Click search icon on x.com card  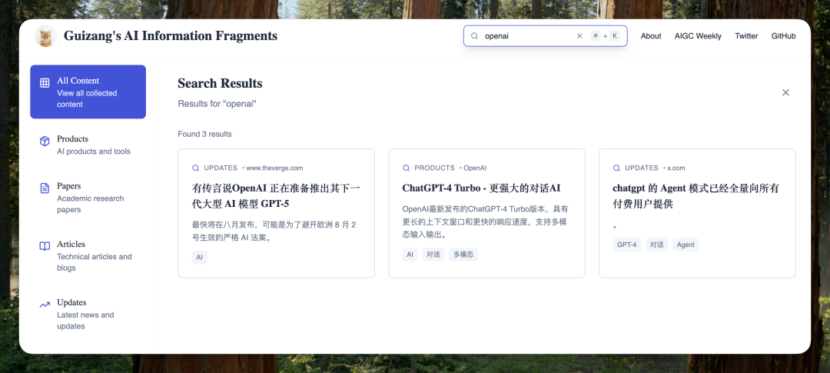[616, 168]
